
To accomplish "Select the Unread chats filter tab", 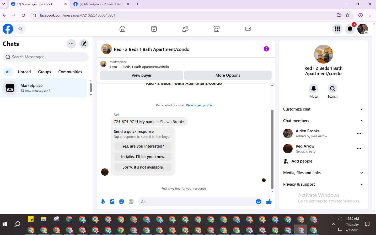I will (24, 72).
